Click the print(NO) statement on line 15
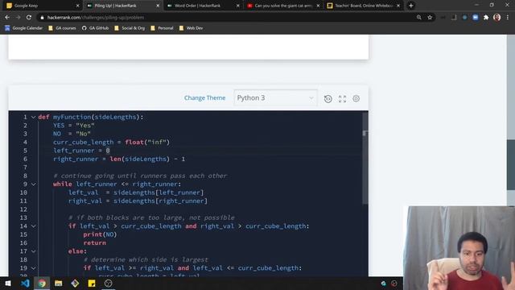 [100, 234]
